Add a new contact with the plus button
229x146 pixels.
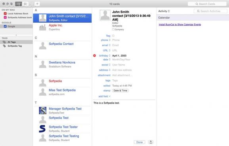click(37, 4)
